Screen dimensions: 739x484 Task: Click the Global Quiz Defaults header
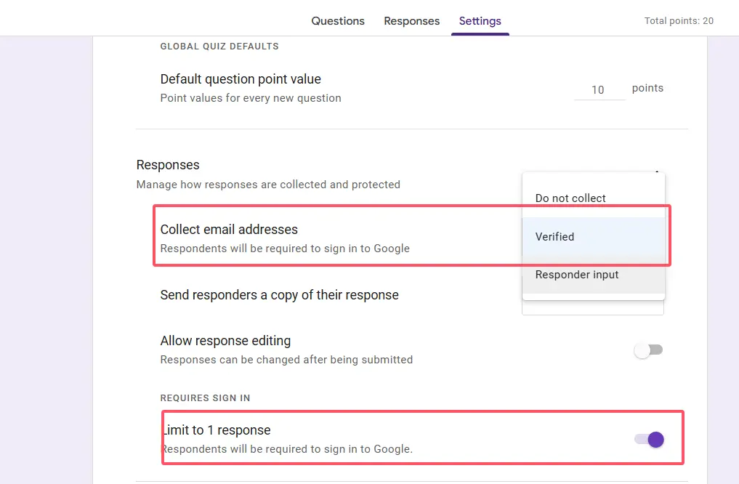tap(219, 47)
